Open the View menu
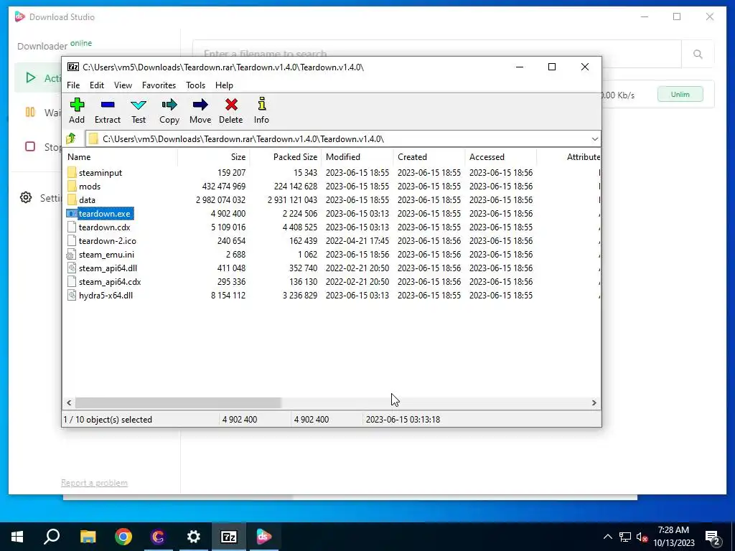This screenshot has width=735, height=551. point(123,85)
